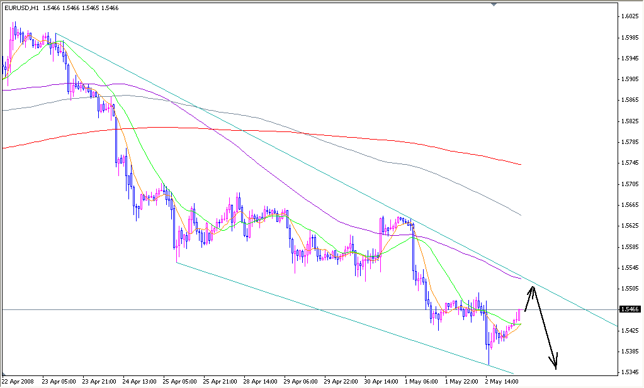
Task: Click the 1.5385 price axis label
Action: click(x=630, y=352)
